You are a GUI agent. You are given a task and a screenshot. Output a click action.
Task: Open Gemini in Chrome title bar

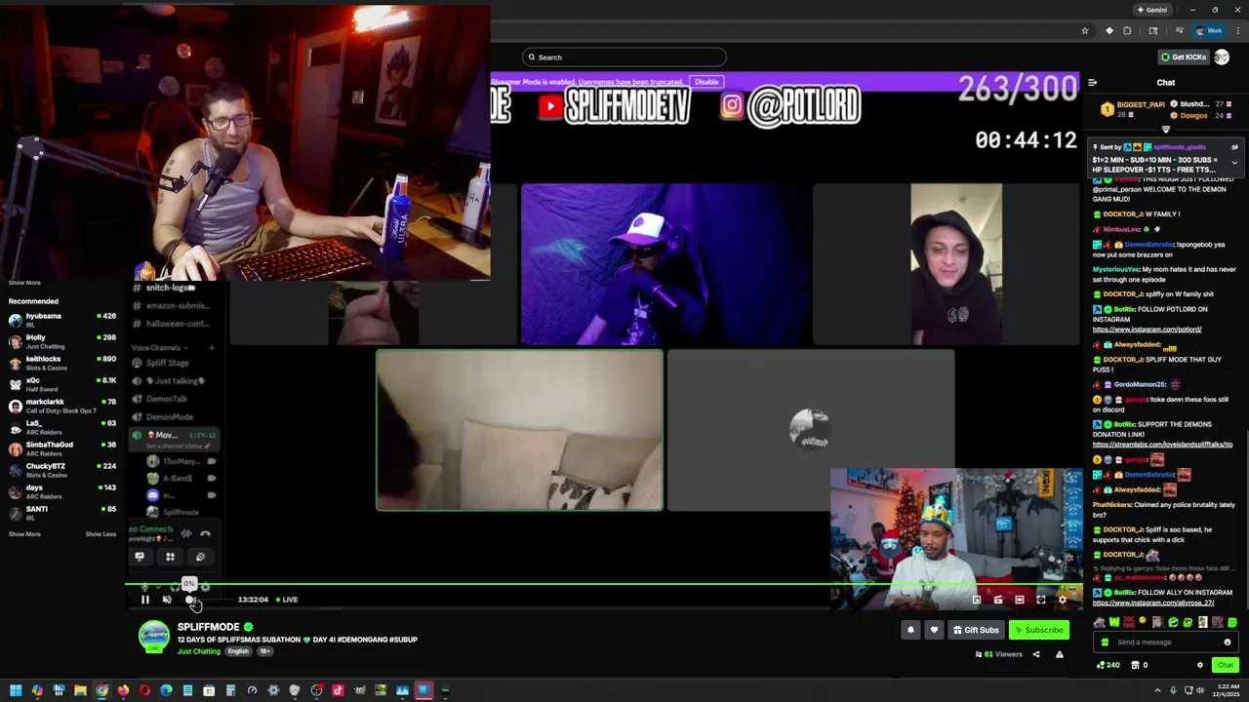1151,10
